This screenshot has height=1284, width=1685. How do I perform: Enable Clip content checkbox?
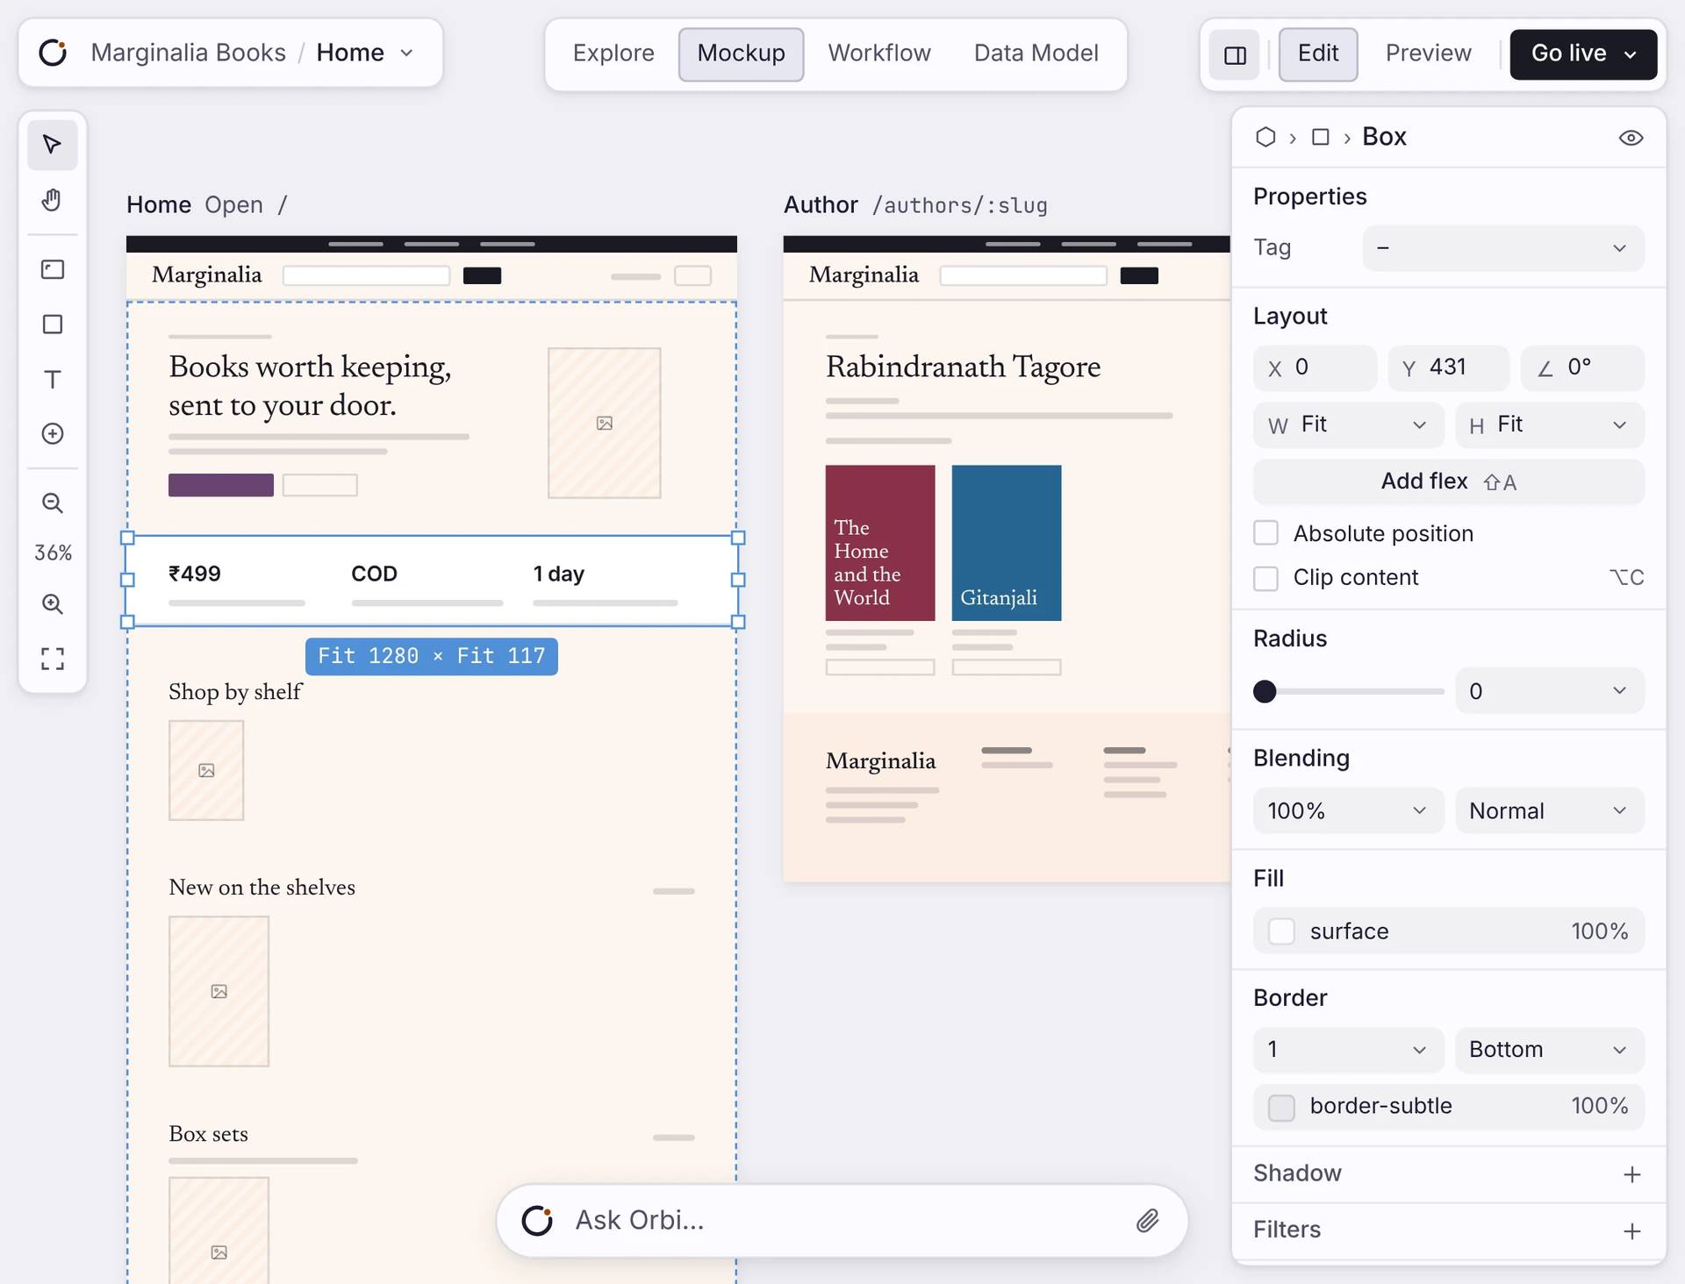coord(1266,578)
